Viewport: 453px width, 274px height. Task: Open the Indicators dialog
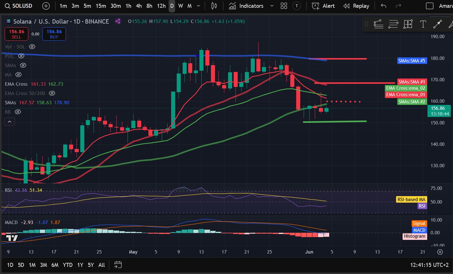pos(246,6)
